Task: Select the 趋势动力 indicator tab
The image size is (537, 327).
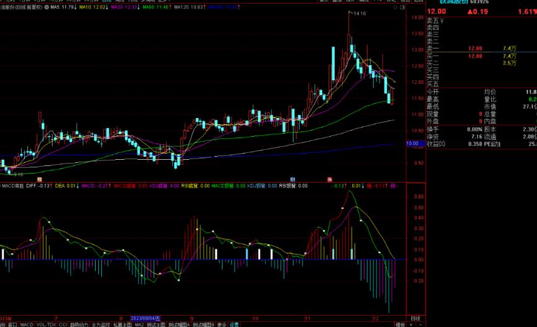Action: pos(79,325)
